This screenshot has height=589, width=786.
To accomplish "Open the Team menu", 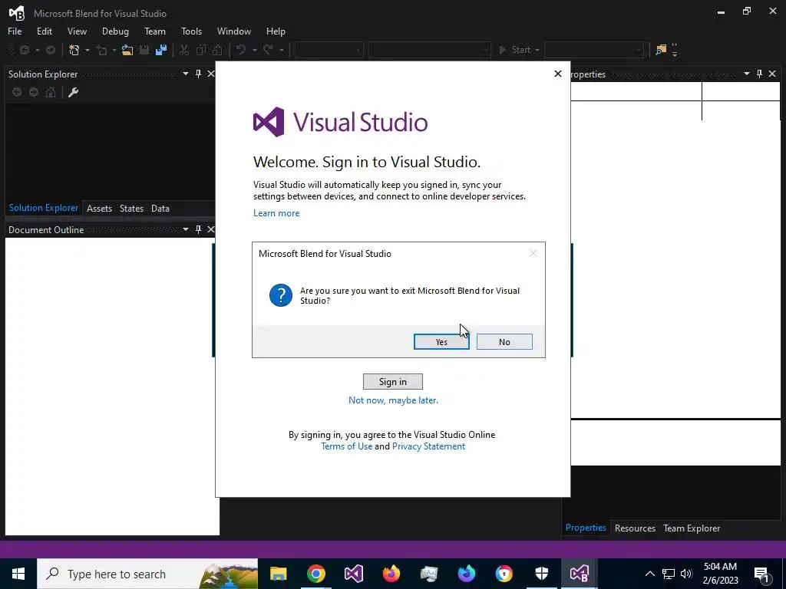I will [155, 31].
